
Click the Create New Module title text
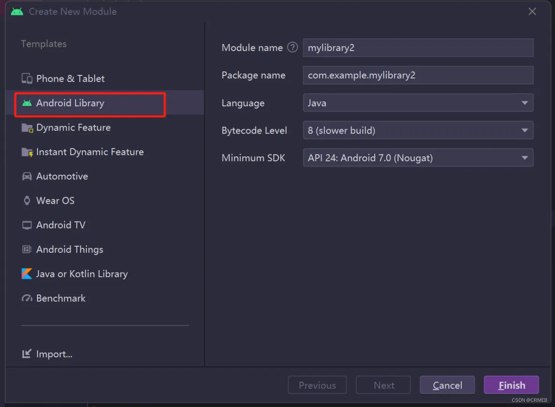click(x=73, y=11)
